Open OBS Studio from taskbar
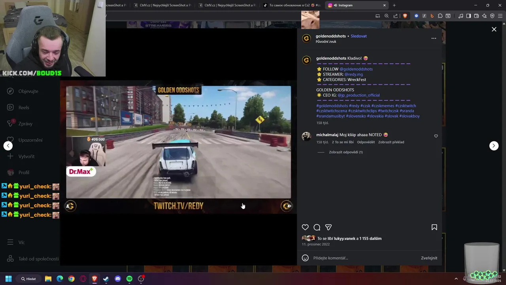 click(x=141, y=279)
